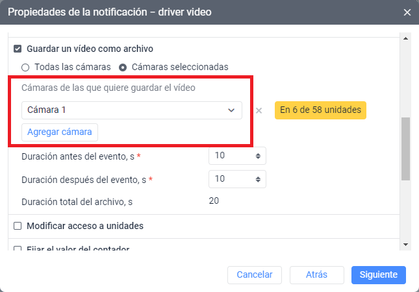419x292 pixels.
Task: Click the 'En 6 de 58 unidades' badge
Action: (x=321, y=110)
